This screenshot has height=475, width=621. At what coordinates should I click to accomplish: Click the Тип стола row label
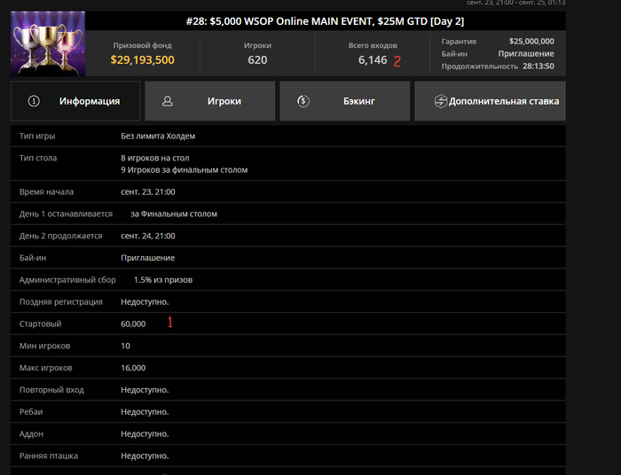pyautogui.click(x=38, y=158)
